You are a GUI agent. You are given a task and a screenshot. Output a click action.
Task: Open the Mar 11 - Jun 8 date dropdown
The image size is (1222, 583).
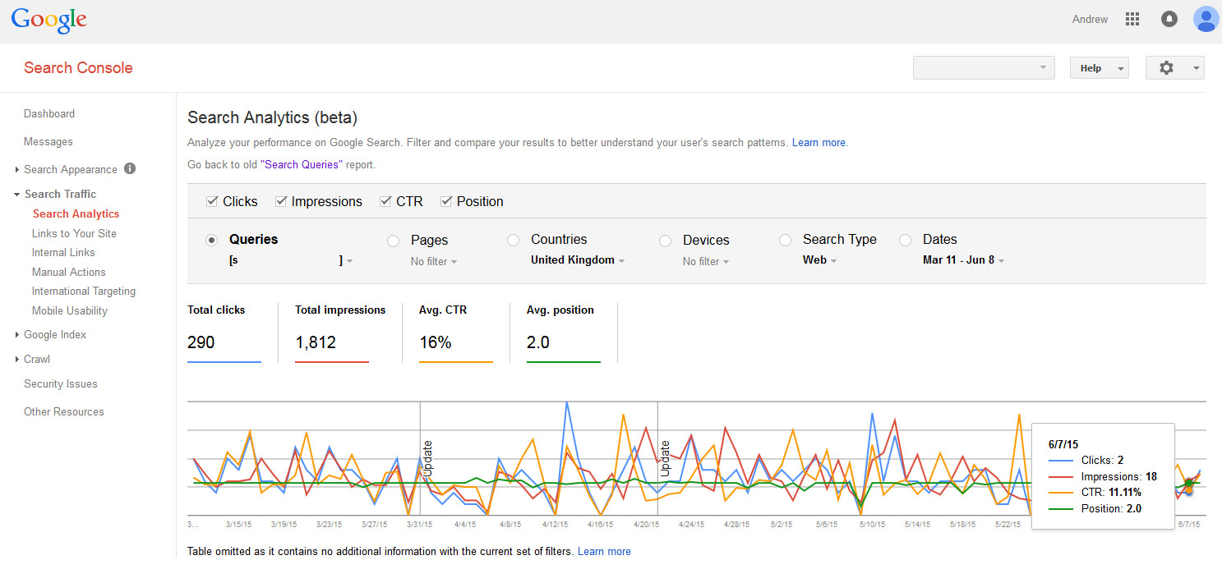[963, 260]
